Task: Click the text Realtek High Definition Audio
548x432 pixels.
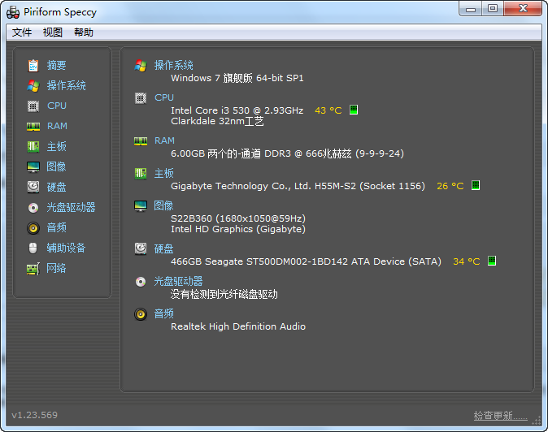Action: [238, 326]
